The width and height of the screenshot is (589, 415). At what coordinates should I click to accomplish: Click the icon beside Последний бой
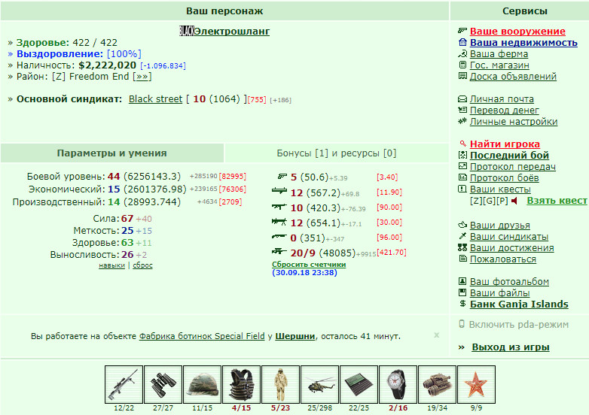pyautogui.click(x=462, y=155)
